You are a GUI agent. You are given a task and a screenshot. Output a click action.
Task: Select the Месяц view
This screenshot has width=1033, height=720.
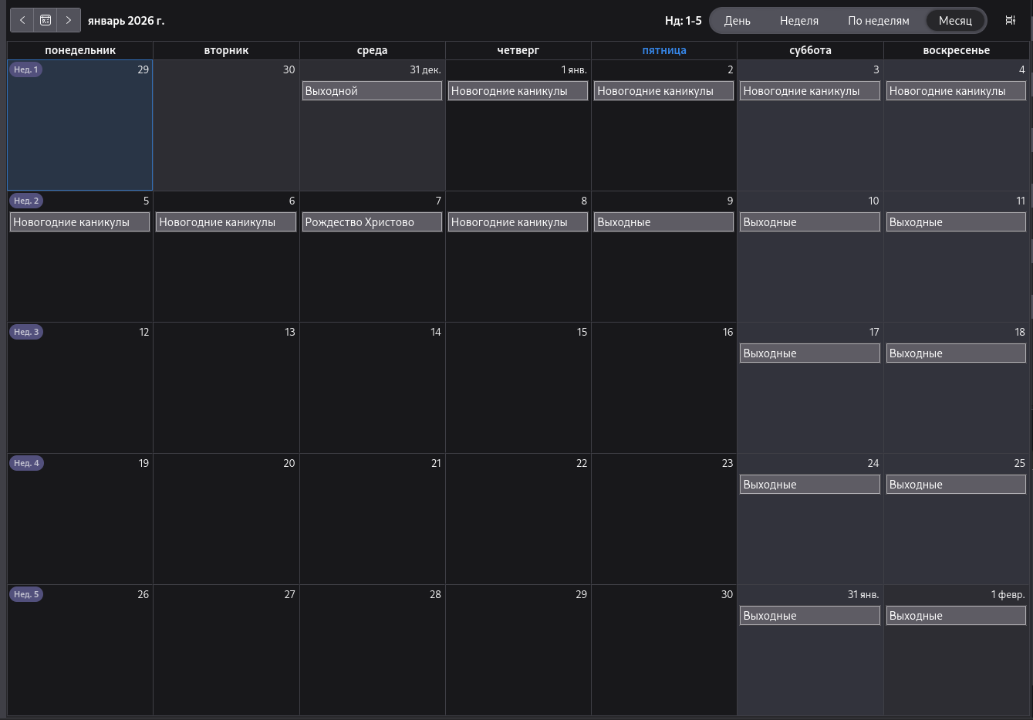point(955,21)
